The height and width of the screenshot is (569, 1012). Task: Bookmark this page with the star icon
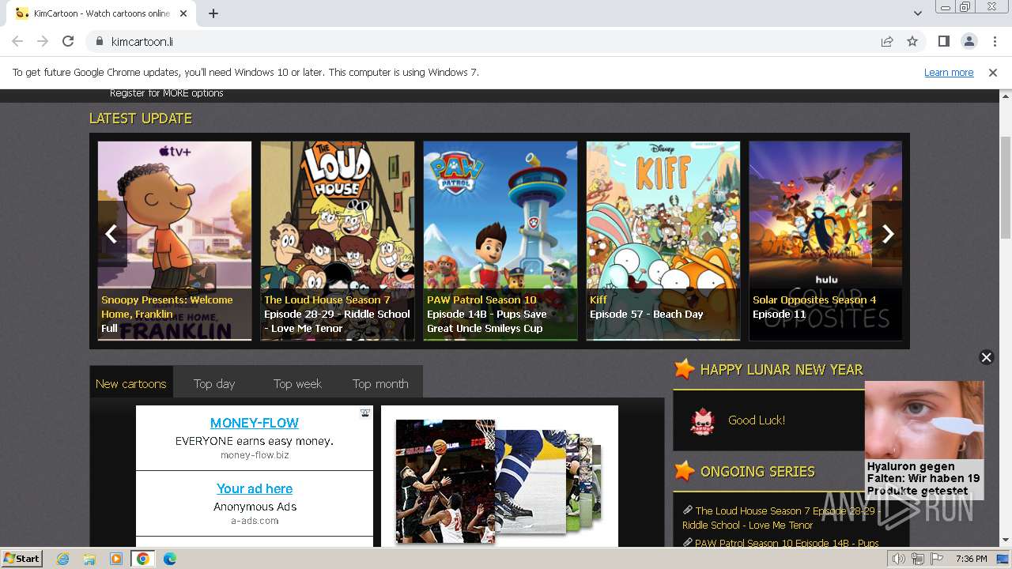(912, 41)
